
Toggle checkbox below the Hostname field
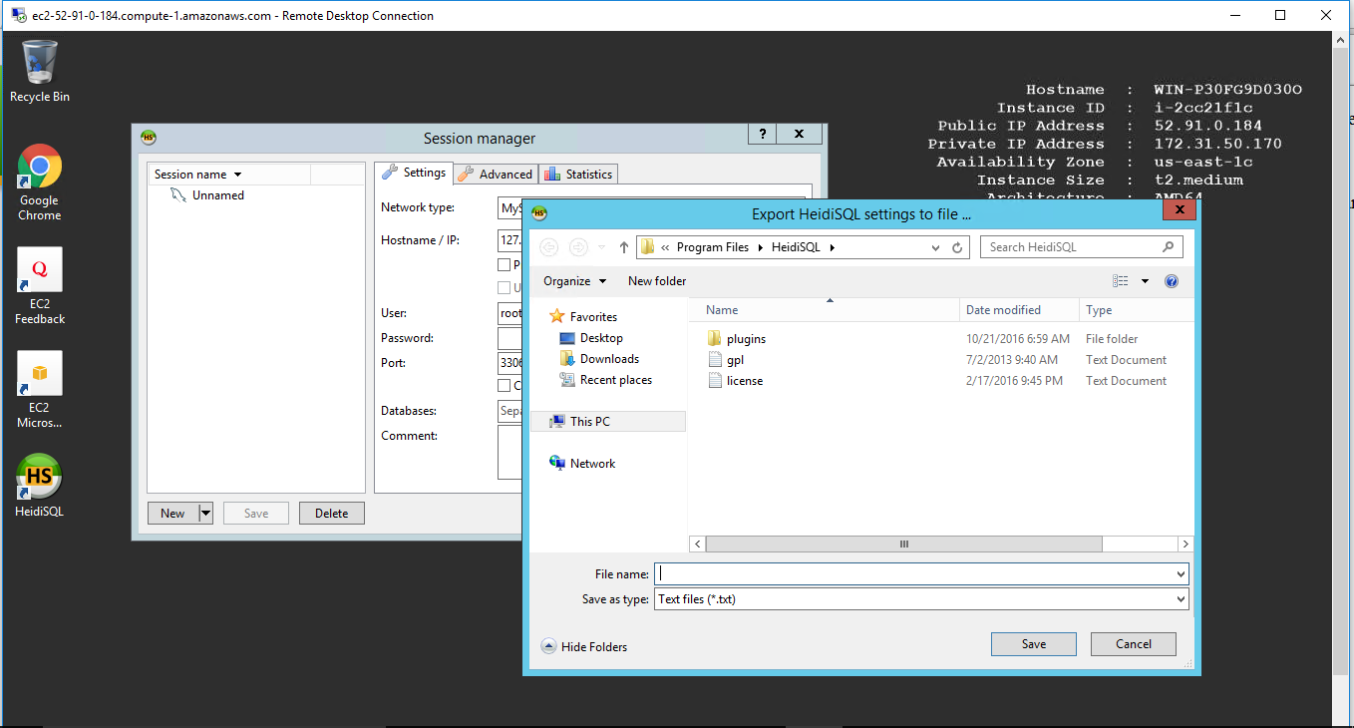[504, 265]
